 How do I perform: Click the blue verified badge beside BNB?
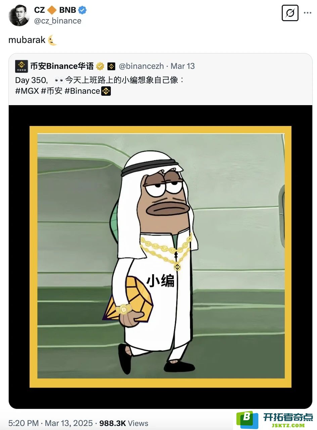point(83,10)
